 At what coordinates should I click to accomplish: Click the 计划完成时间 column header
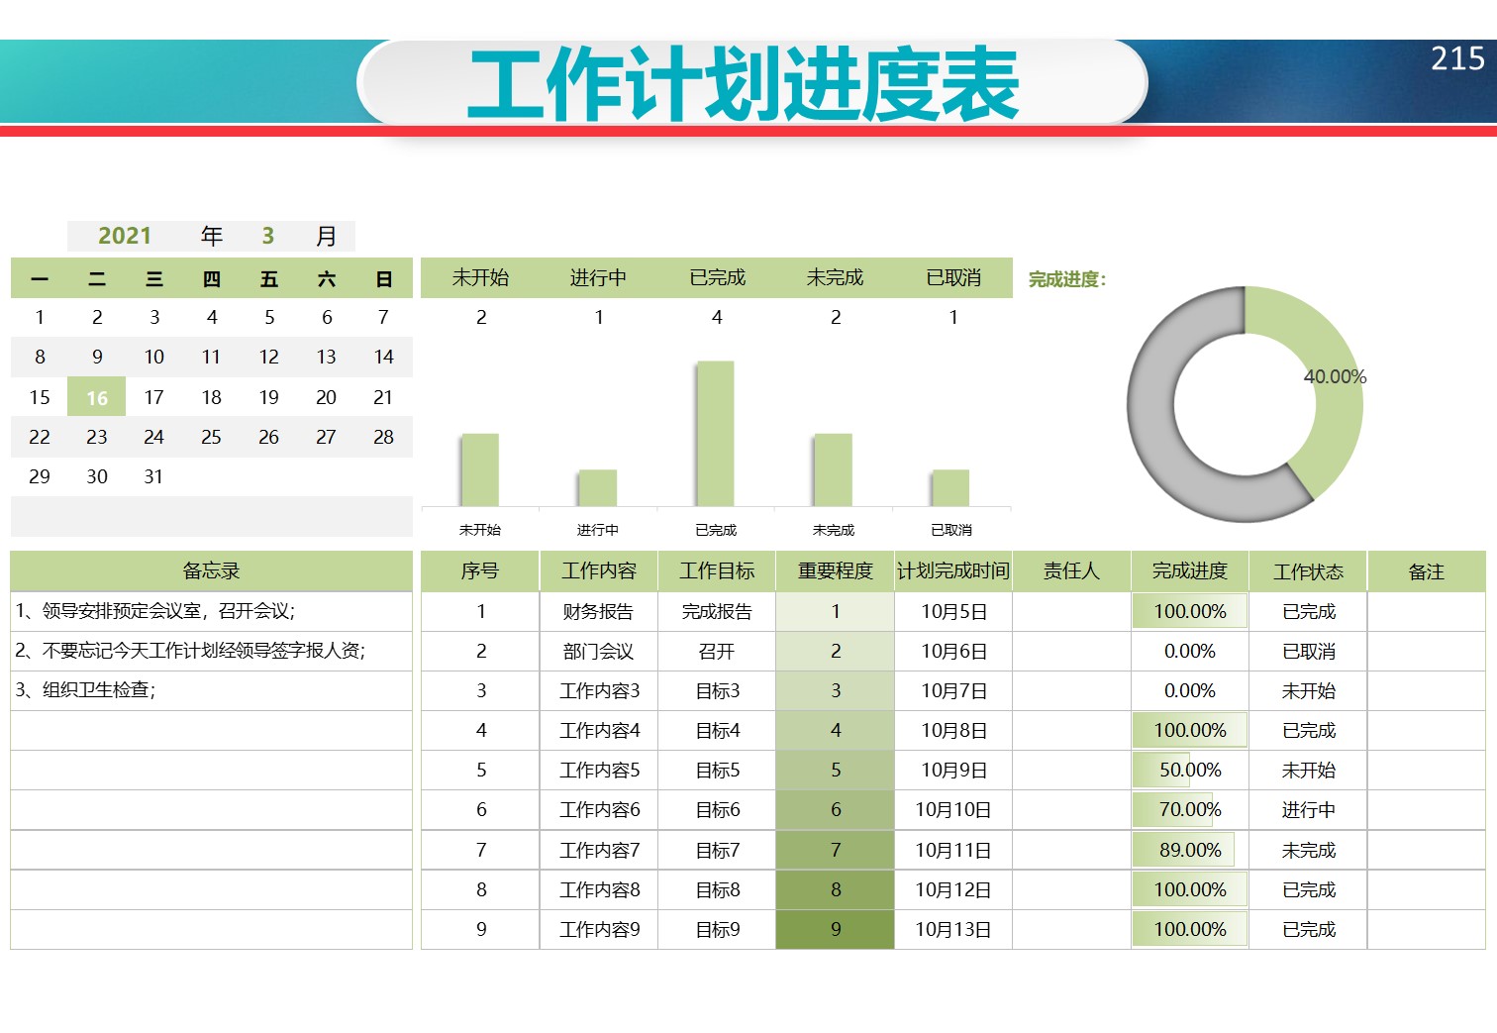click(x=953, y=570)
